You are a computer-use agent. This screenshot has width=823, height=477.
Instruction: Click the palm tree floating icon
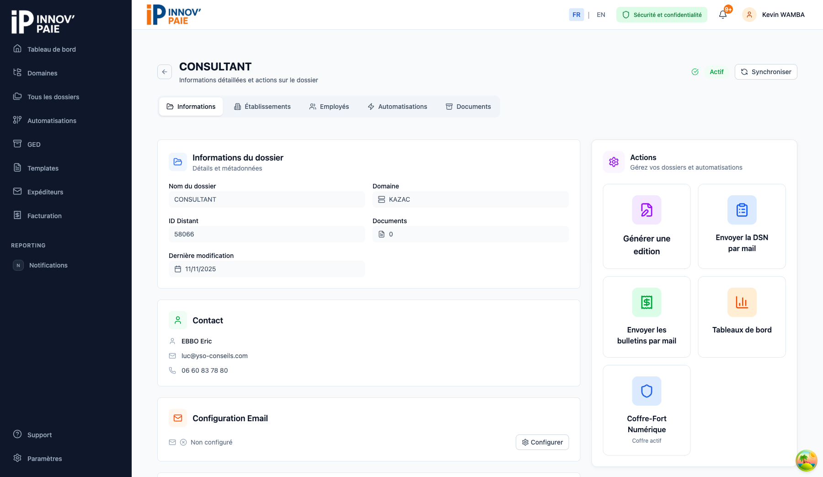point(806,461)
